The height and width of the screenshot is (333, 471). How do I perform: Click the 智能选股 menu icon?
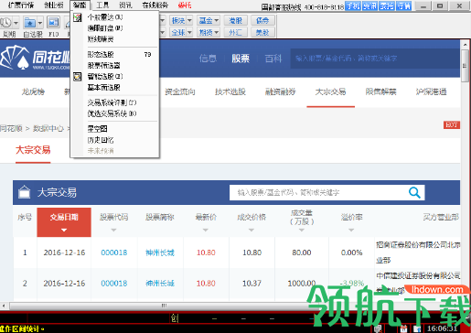pos(78,76)
